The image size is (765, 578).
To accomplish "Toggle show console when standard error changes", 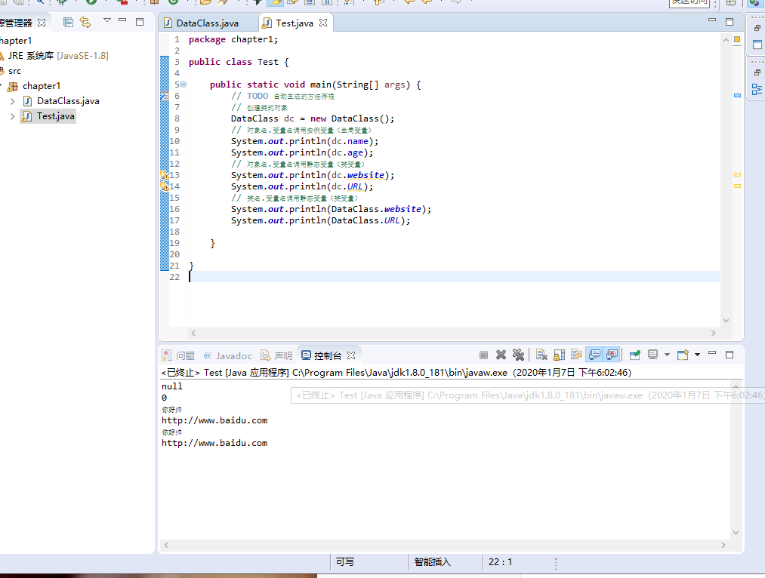I will click(612, 355).
